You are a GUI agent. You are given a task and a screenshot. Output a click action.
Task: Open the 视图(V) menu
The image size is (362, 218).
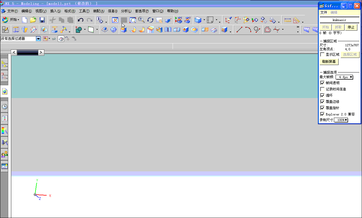click(x=41, y=11)
